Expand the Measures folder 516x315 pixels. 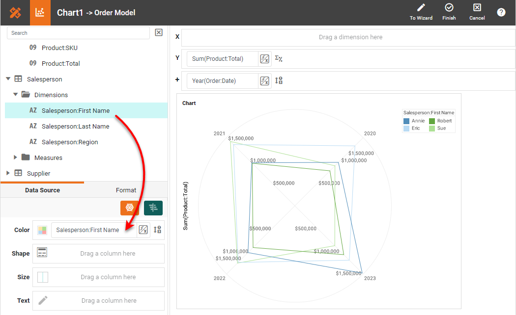coord(16,157)
